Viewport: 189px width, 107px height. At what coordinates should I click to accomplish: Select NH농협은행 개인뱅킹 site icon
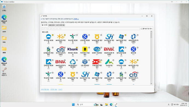[x=97, y=37]
